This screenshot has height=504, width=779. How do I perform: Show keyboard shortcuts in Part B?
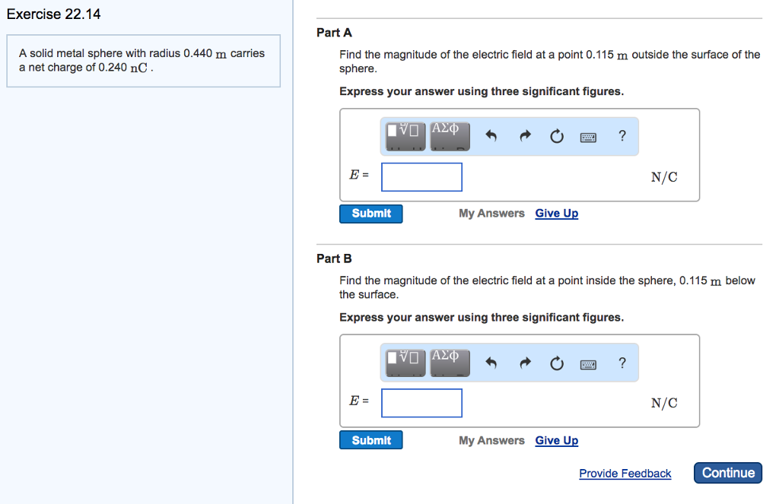click(589, 364)
